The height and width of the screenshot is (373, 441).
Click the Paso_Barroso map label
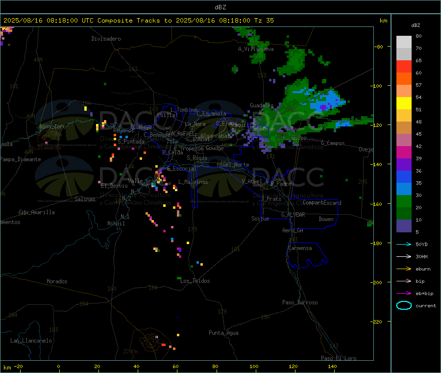point(300,302)
